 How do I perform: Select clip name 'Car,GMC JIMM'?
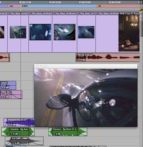click(x=20, y=138)
